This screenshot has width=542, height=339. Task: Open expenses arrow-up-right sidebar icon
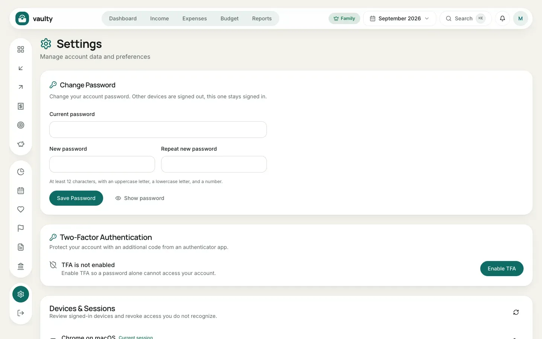pos(21,87)
